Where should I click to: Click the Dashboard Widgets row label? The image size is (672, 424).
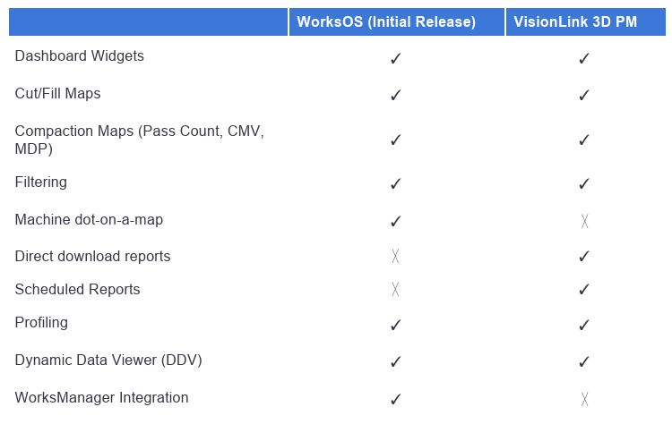(79, 56)
